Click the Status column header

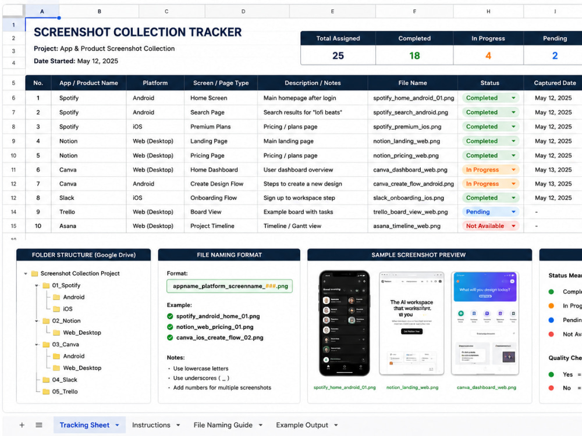pyautogui.click(x=490, y=83)
